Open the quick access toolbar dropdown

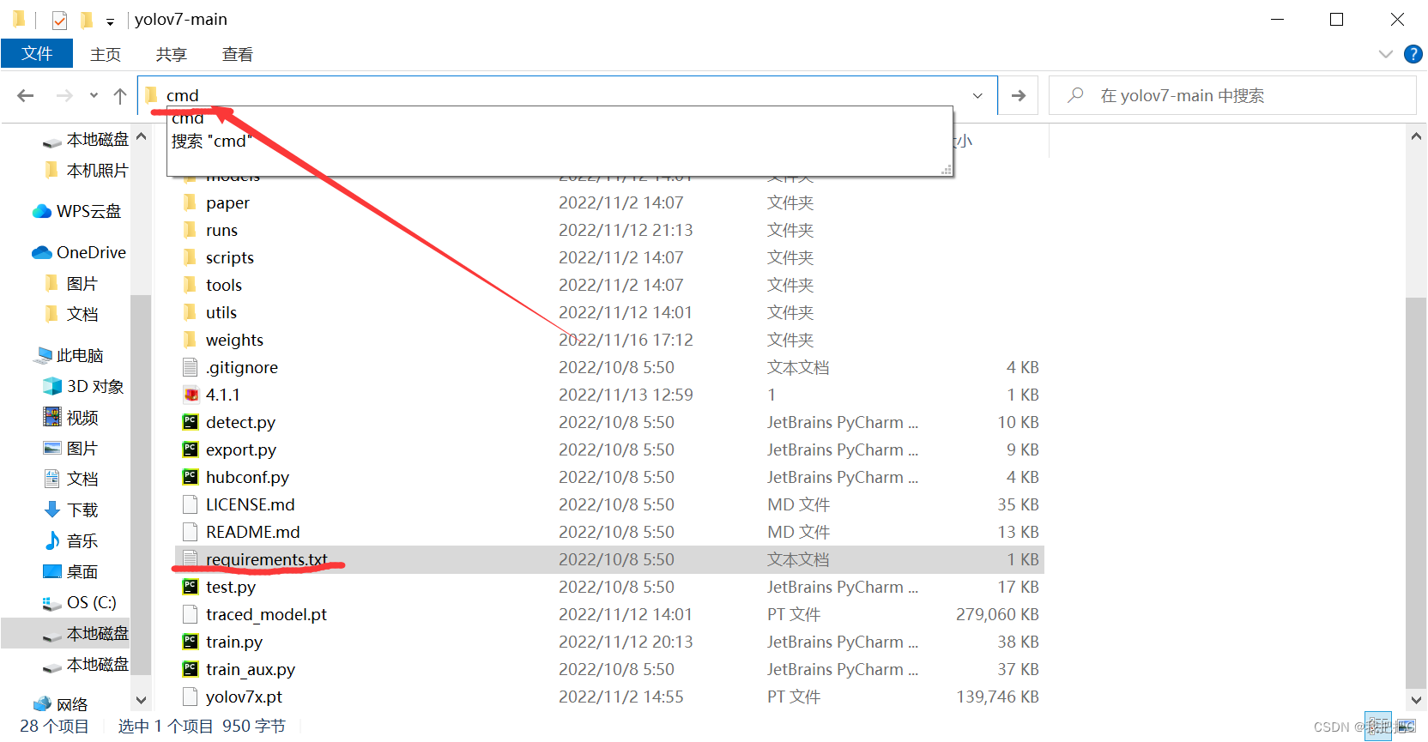110,21
